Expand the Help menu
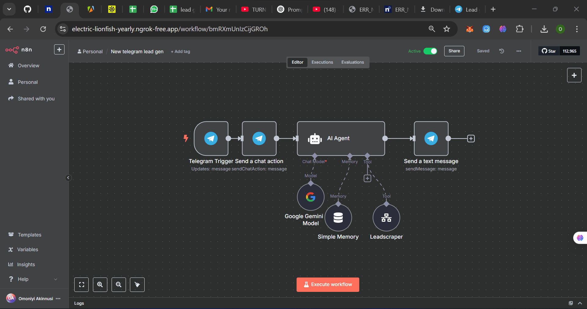 coord(32,279)
